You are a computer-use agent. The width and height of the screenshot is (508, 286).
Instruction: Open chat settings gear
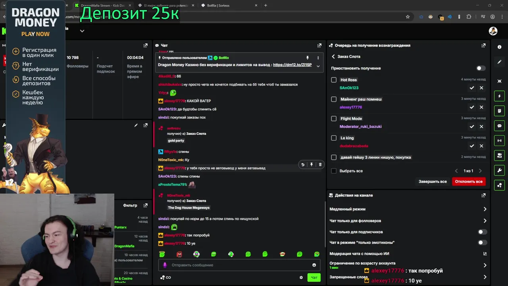coord(301,277)
